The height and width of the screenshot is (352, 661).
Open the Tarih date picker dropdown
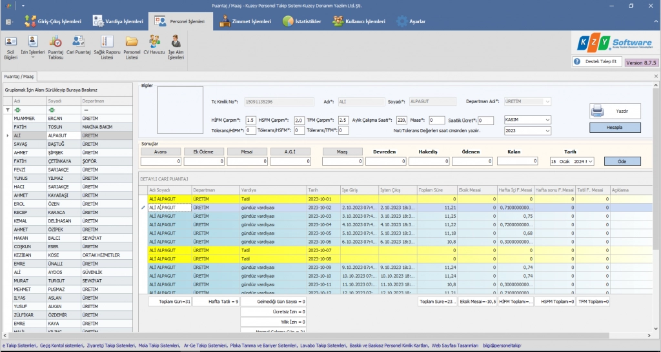coord(589,161)
